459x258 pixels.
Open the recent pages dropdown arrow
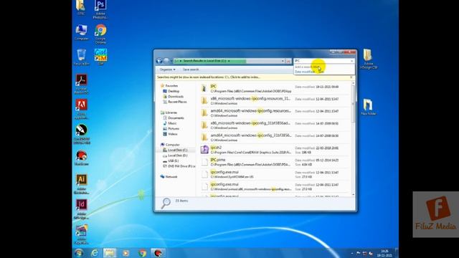171,61
